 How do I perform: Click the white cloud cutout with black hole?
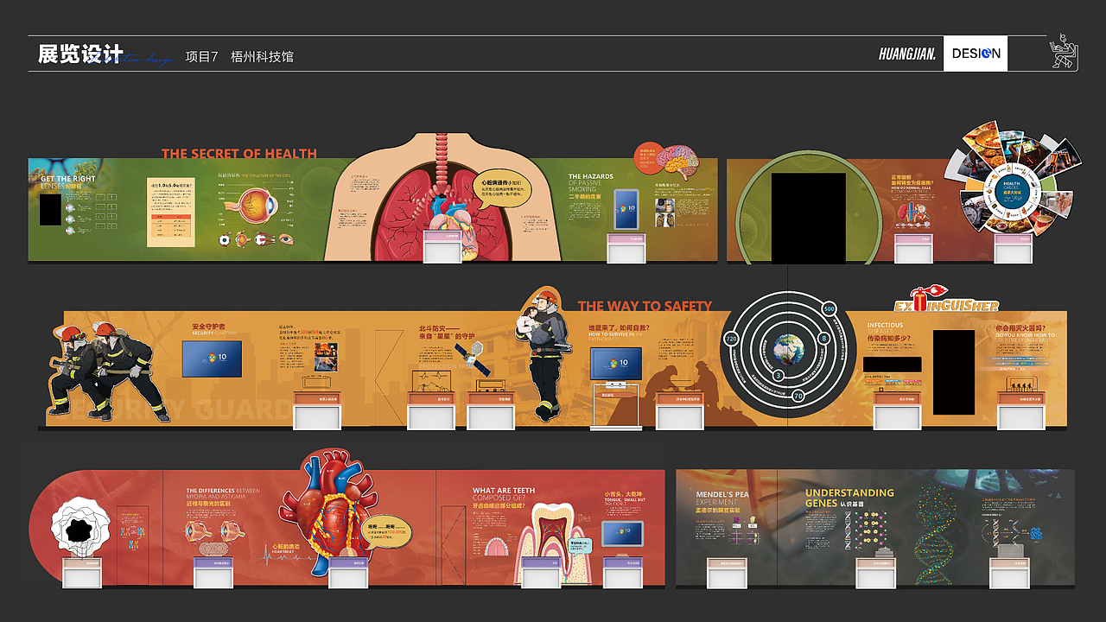click(x=79, y=529)
